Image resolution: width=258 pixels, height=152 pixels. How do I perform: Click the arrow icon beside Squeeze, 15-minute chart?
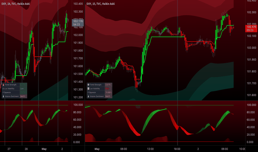click(x=88, y=93)
